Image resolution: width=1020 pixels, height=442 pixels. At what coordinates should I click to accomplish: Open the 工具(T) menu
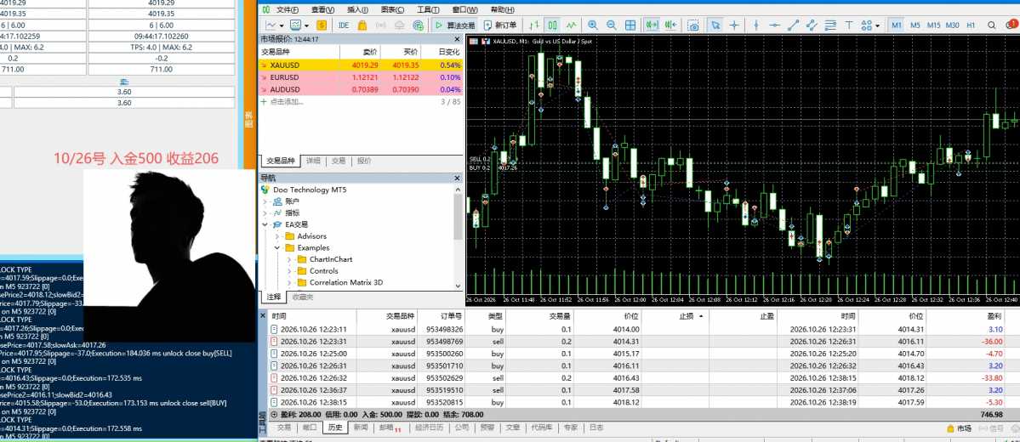[427, 9]
